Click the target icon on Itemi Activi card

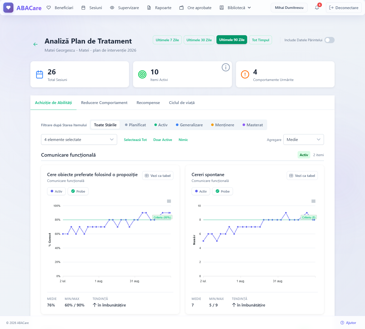(142, 74)
